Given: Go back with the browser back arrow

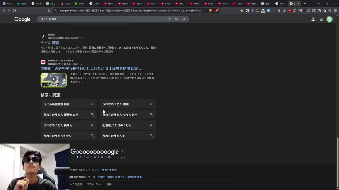Looking at the screenshot, I should [4, 11].
